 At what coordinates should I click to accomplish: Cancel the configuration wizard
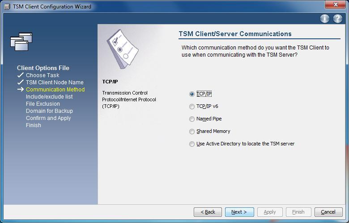tap(328, 212)
